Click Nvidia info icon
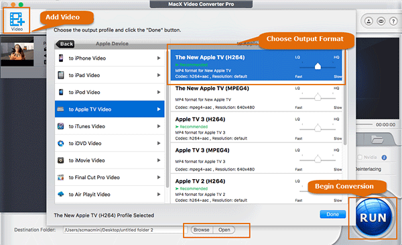This screenshot has width=402, height=245. coord(384,158)
